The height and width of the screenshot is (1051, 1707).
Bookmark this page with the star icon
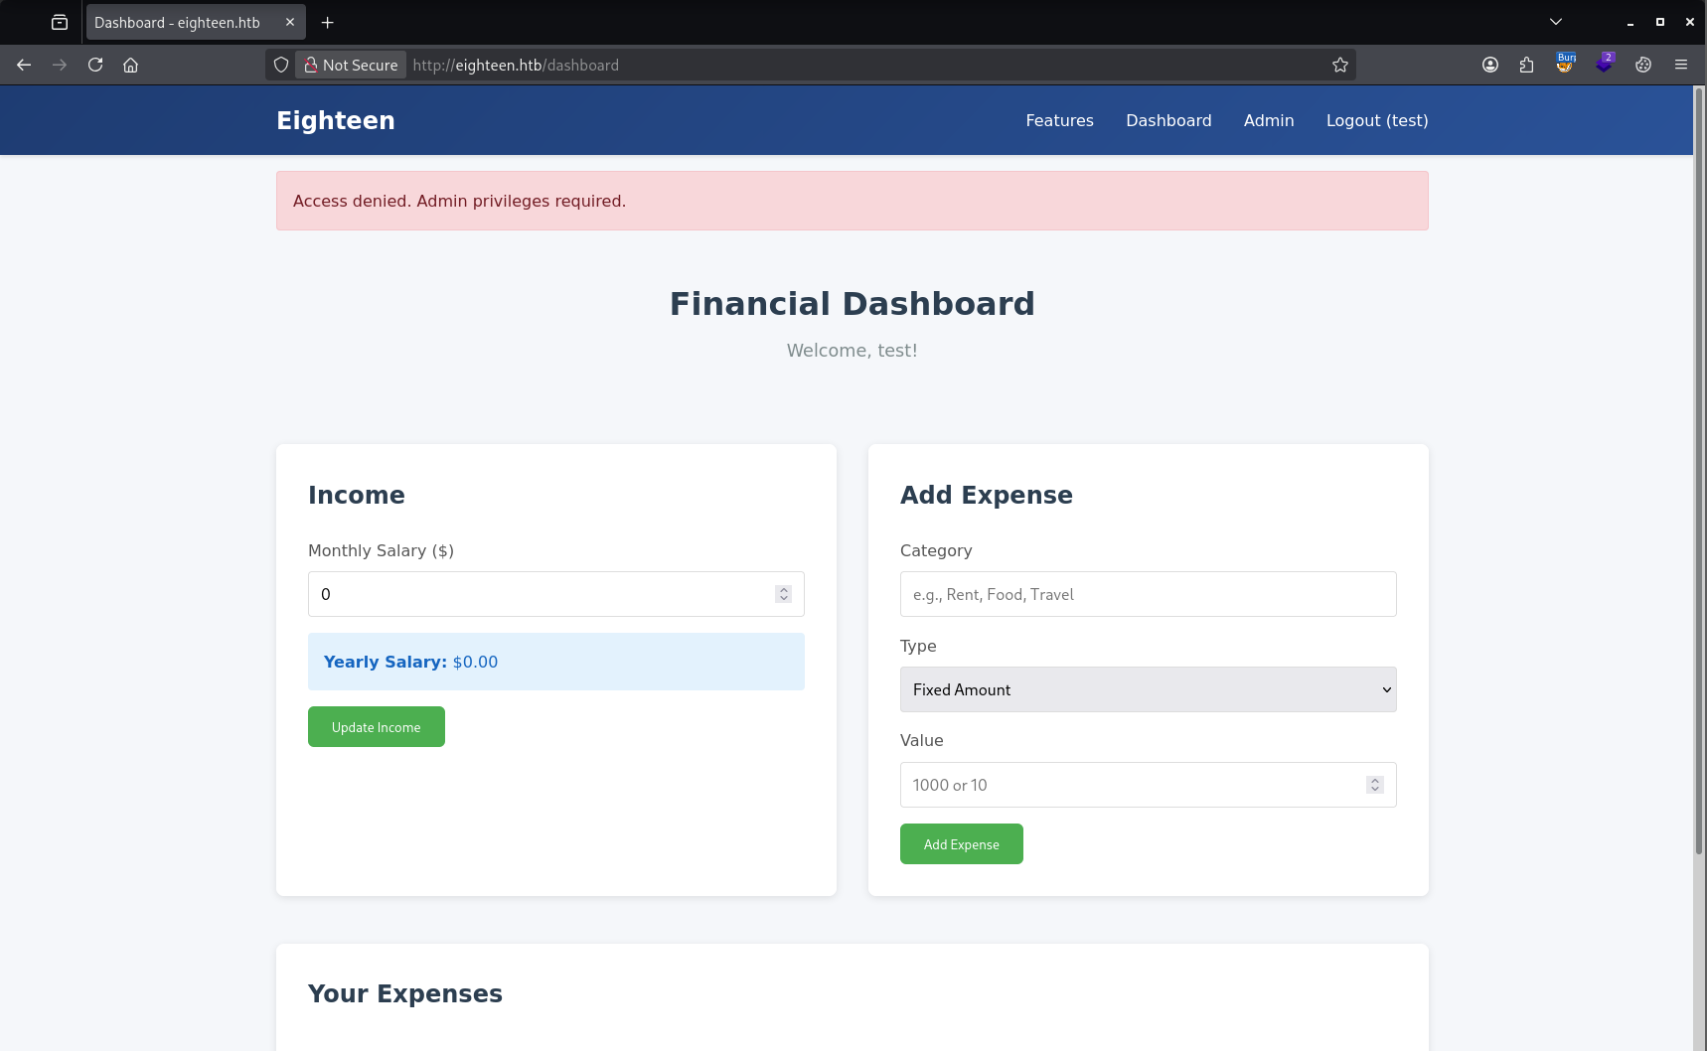1340,65
